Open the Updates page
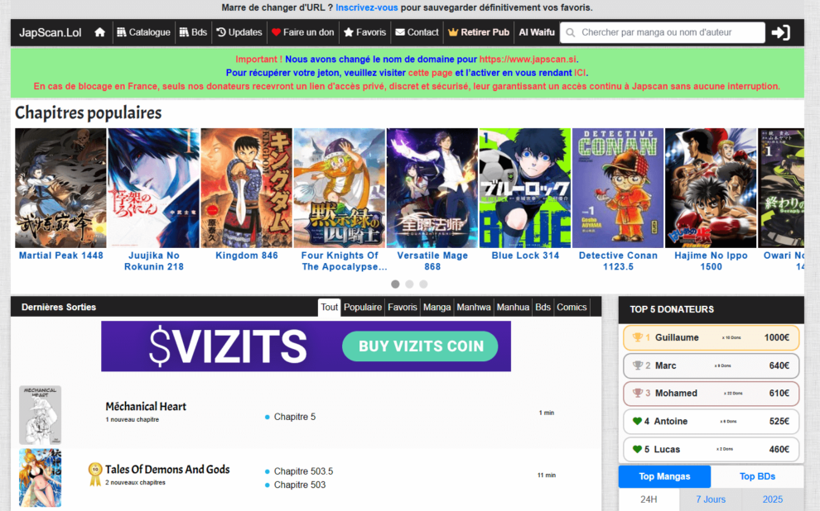820x511 pixels. pos(239,32)
